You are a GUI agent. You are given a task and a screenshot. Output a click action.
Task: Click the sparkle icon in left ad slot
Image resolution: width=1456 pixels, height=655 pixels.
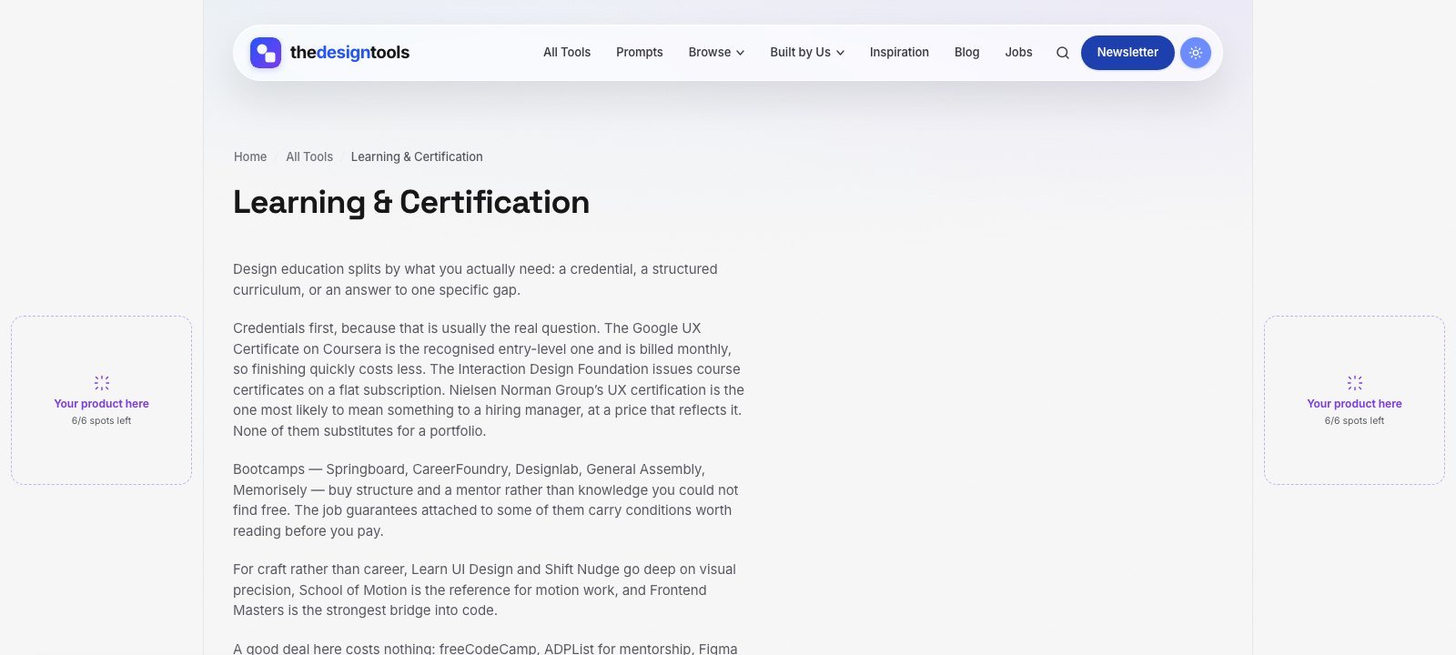[x=102, y=383]
